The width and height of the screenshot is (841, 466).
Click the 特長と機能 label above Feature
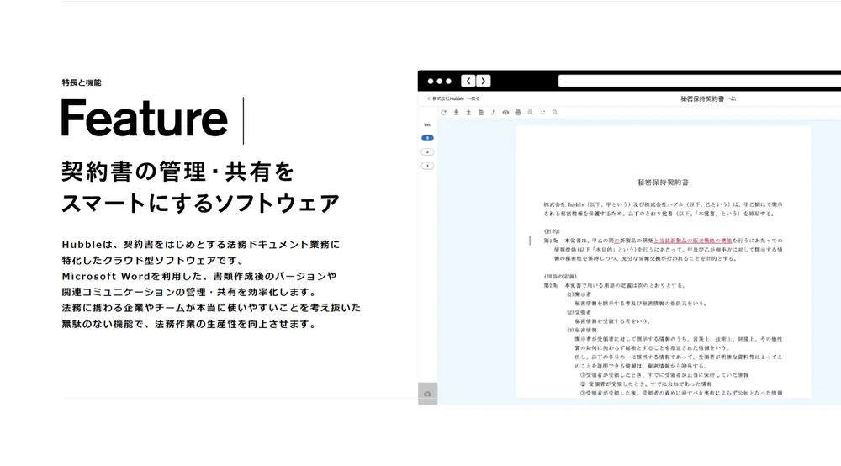tap(82, 82)
